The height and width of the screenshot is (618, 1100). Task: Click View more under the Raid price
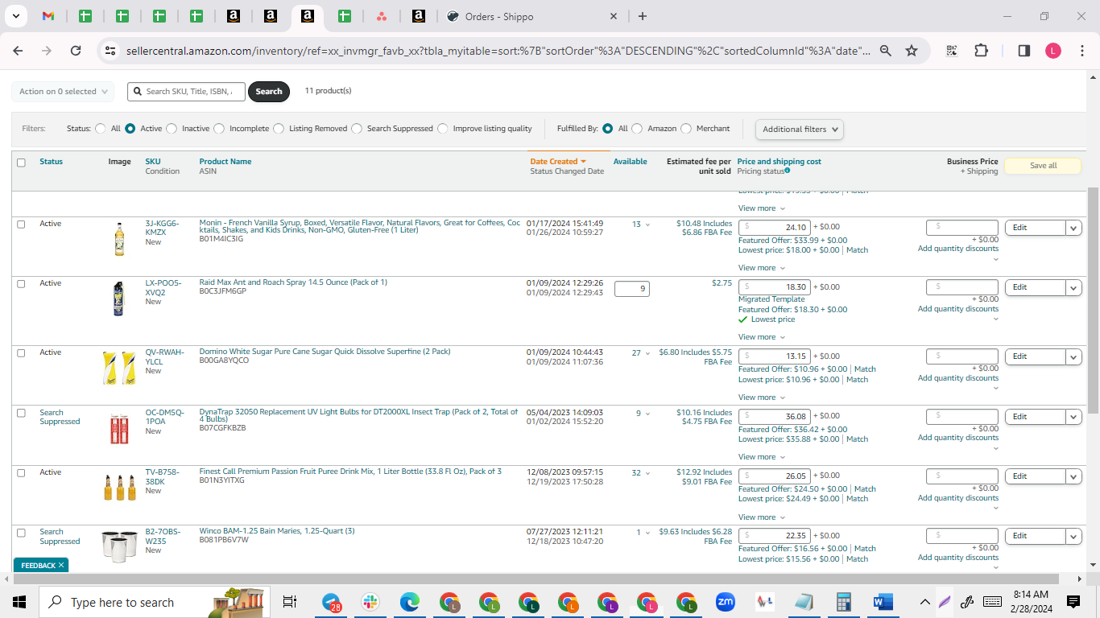click(761, 337)
